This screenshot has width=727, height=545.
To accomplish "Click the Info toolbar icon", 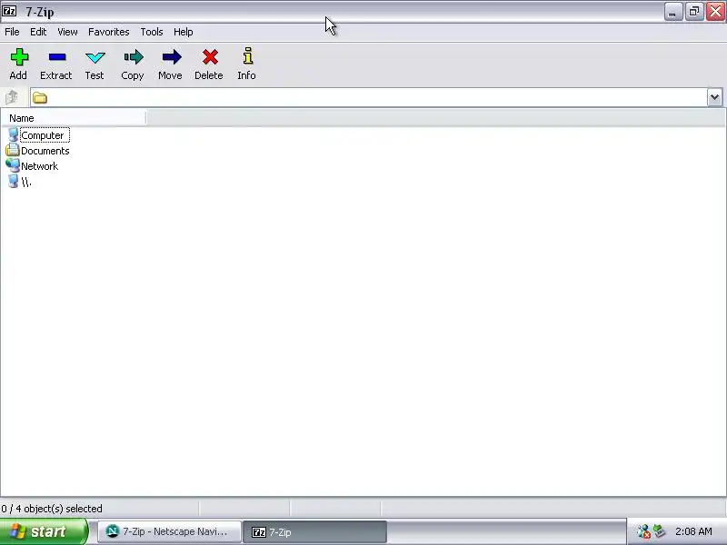I will click(x=248, y=56).
